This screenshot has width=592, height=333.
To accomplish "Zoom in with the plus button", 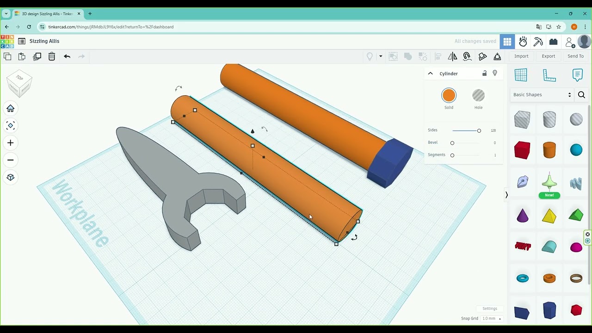I will pos(11,143).
